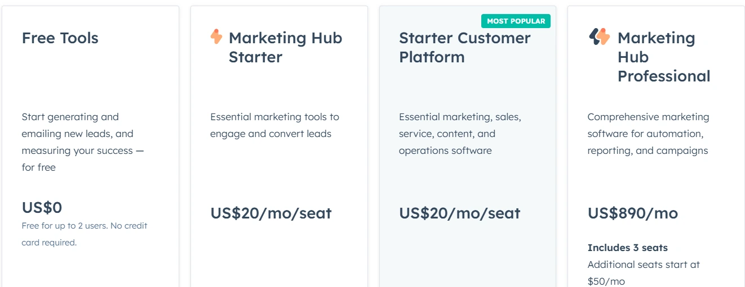745x287 pixels.
Task: Click the 'Includes 3 seats' text
Action: tap(628, 248)
